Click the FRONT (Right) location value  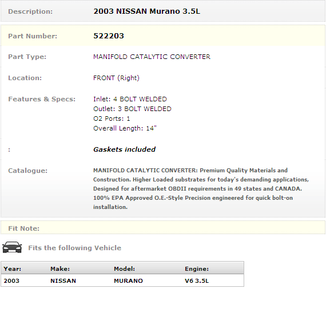[116, 78]
